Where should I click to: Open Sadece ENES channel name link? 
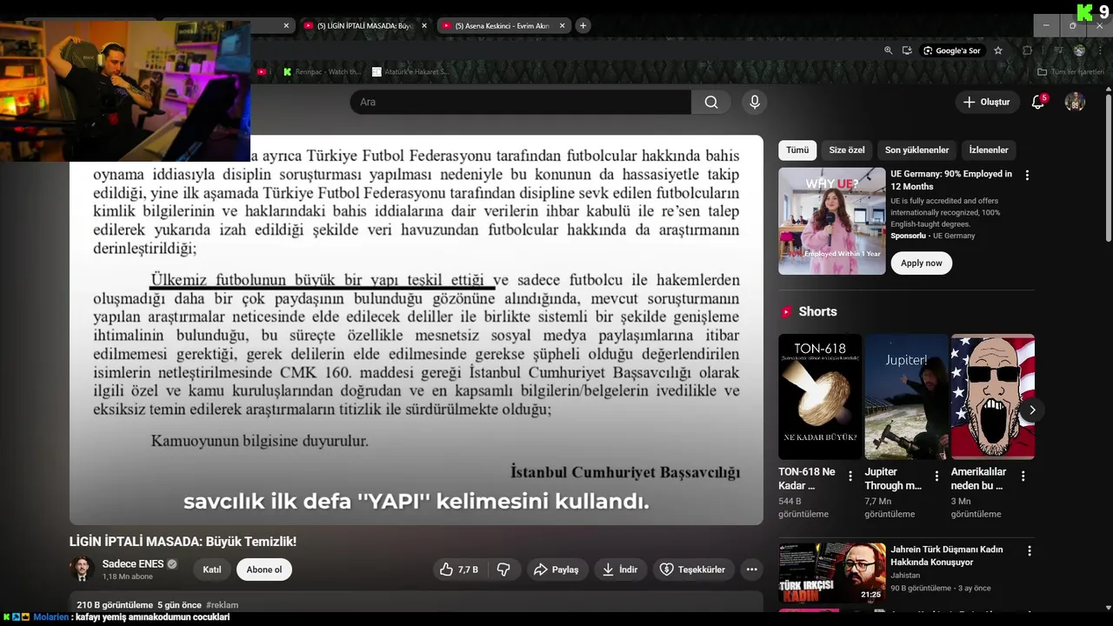[x=132, y=563]
